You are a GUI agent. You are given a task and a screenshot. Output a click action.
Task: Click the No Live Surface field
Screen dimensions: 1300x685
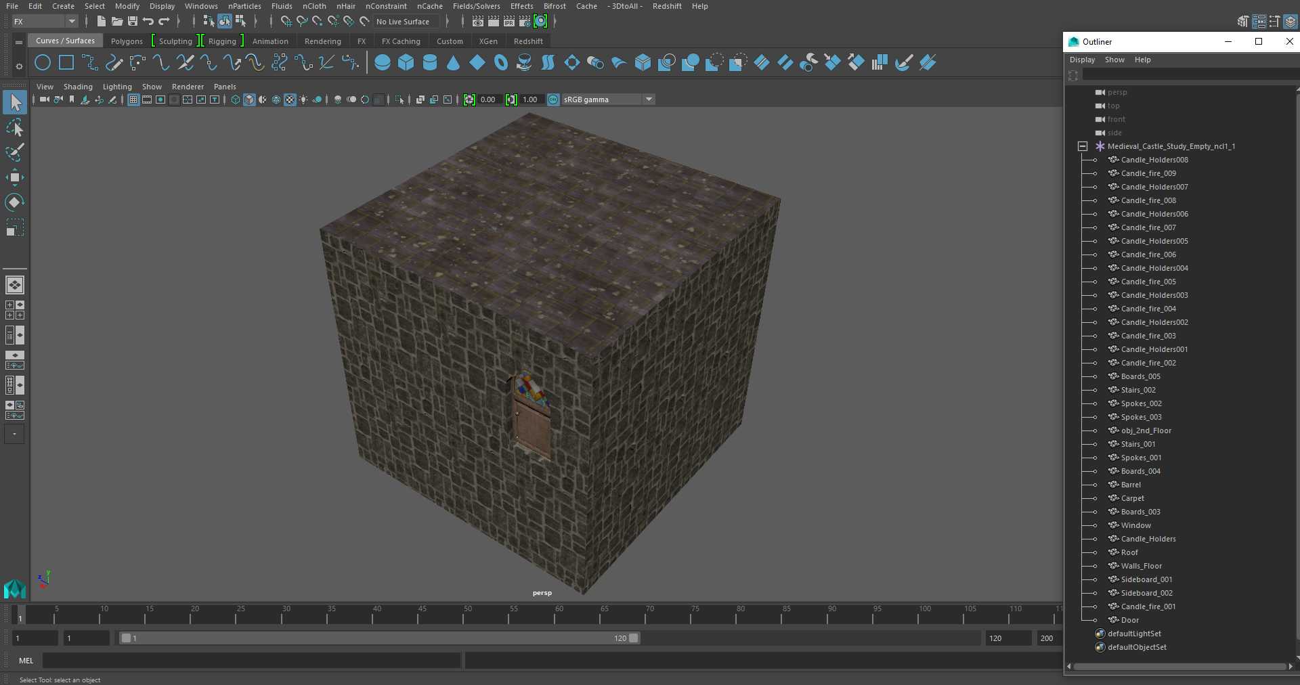407,22
